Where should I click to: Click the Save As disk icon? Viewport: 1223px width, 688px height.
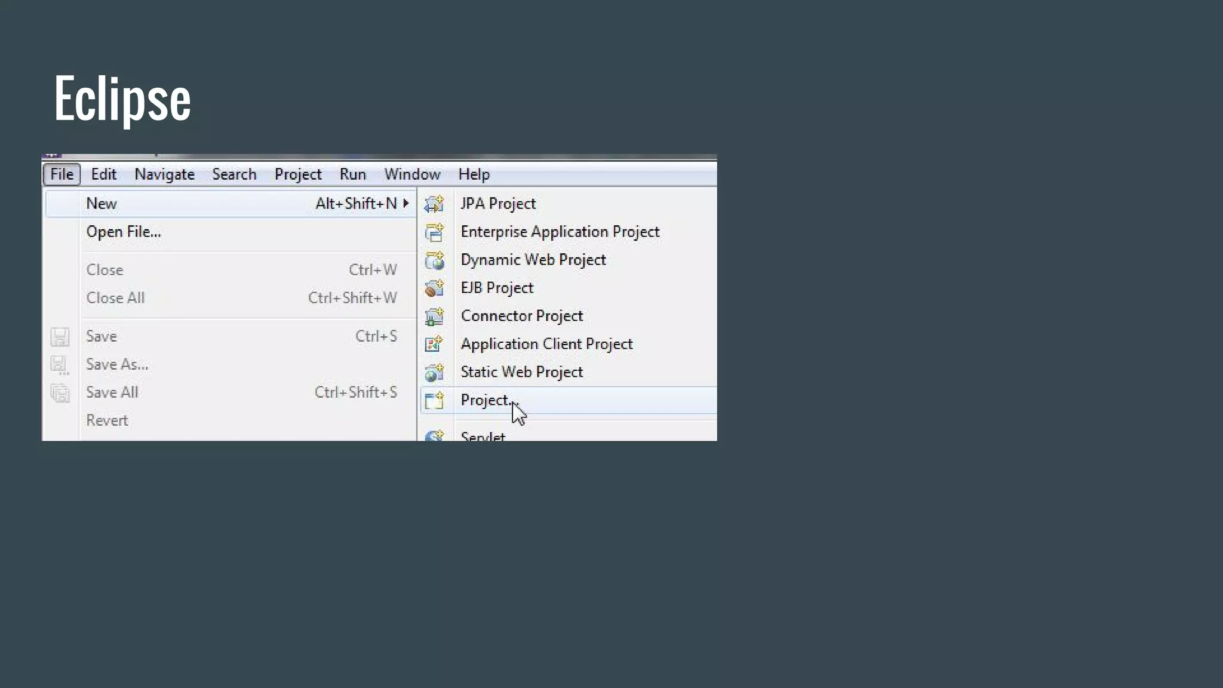pyautogui.click(x=60, y=365)
